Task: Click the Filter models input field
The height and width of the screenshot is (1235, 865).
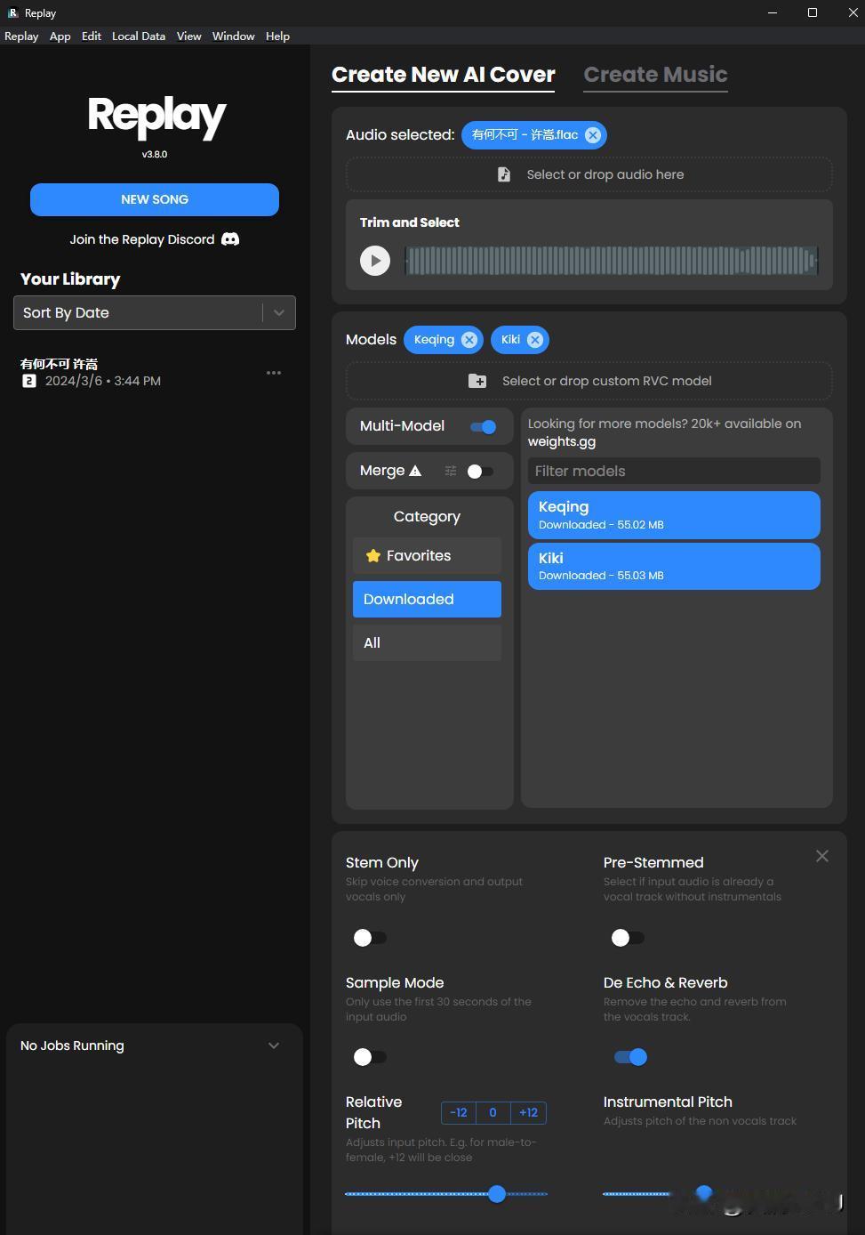Action: (674, 472)
